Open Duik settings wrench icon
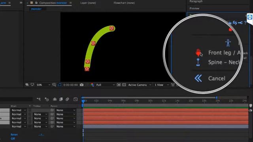 240,23
